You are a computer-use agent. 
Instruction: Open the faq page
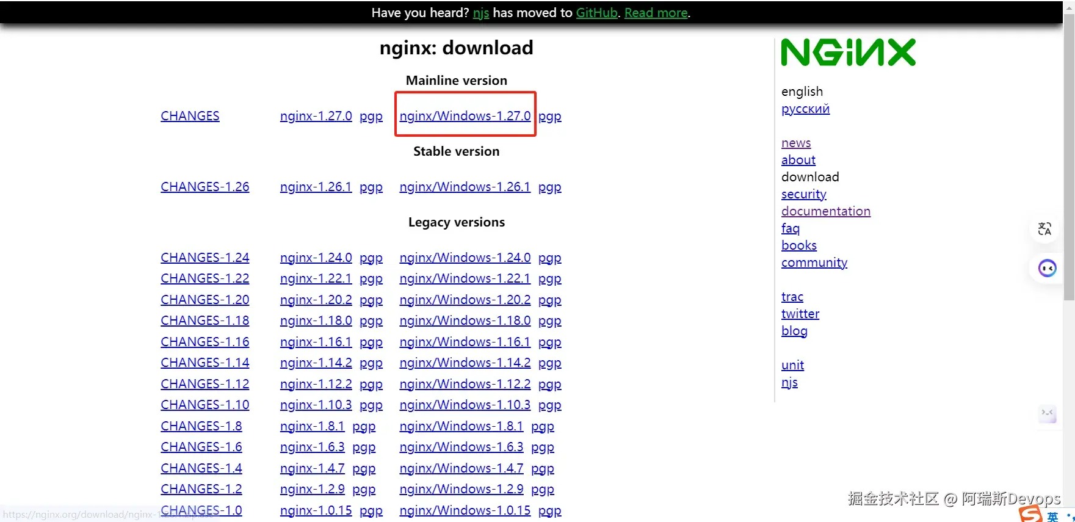[791, 228]
